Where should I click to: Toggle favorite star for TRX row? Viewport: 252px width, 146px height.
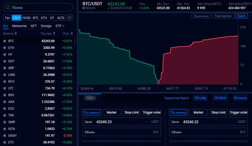tap(5, 115)
